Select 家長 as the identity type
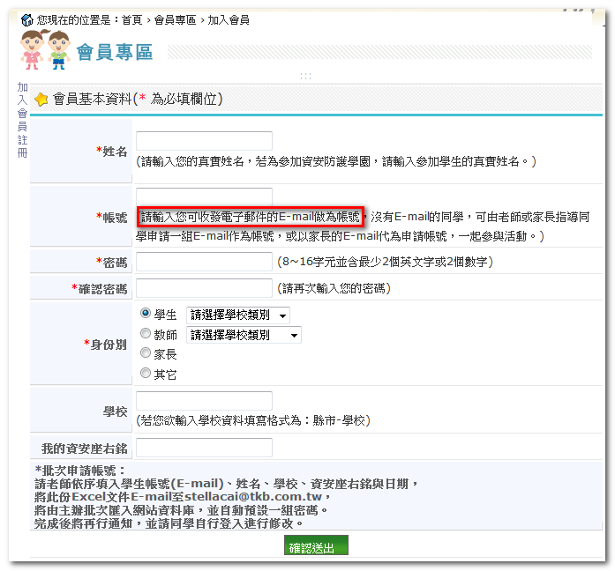Image resolution: width=615 pixels, height=571 pixels. click(x=146, y=354)
